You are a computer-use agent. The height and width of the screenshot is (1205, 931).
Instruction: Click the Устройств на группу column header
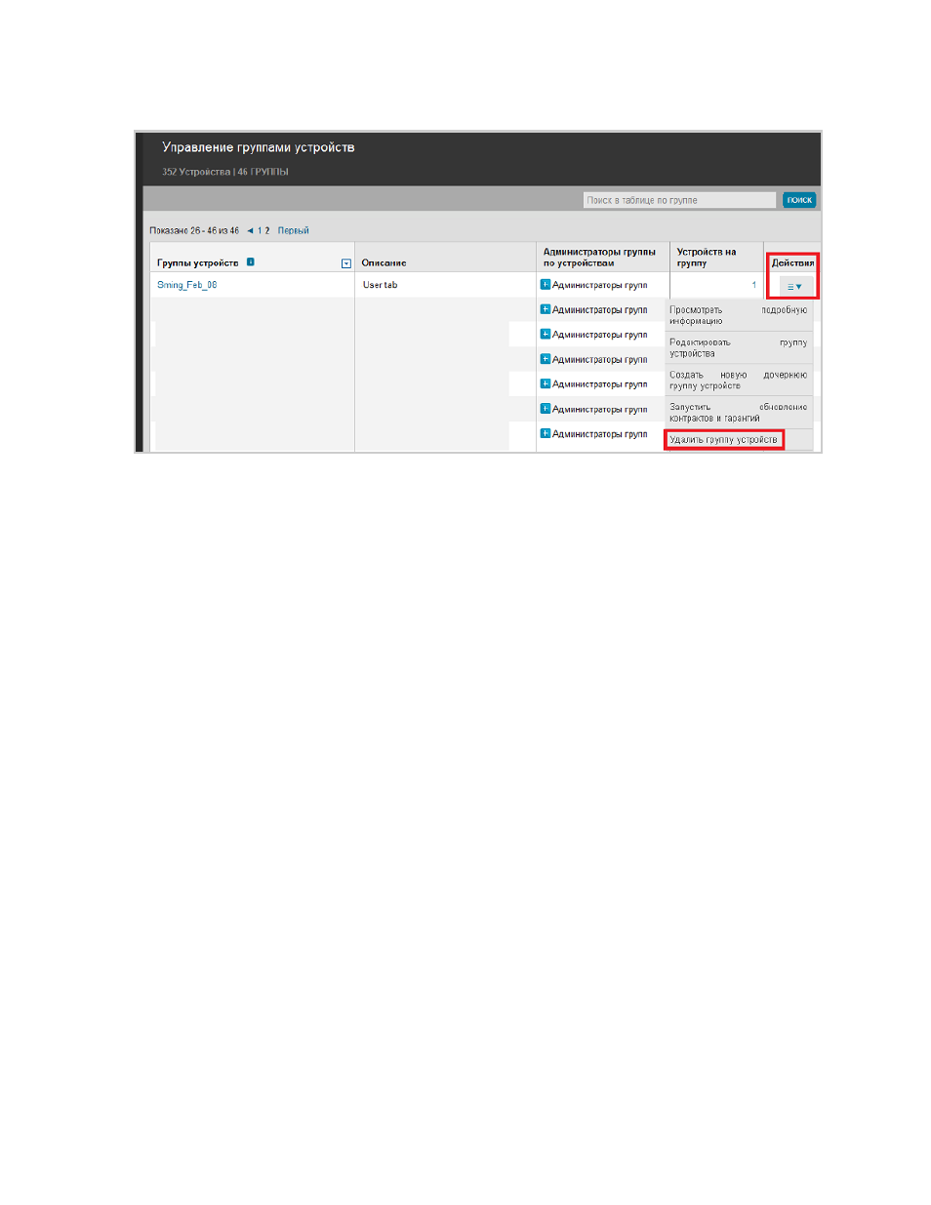pos(707,258)
